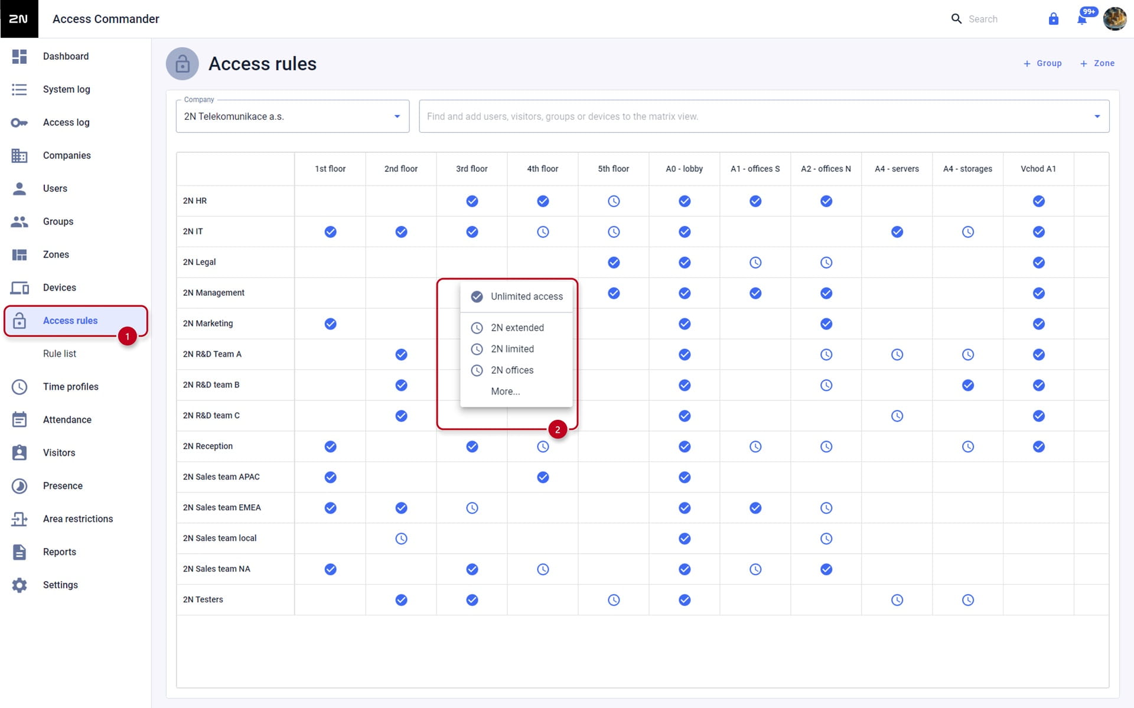1134x708 pixels.
Task: Click clock icon for 2N IT A4 - storages
Action: coord(968,232)
